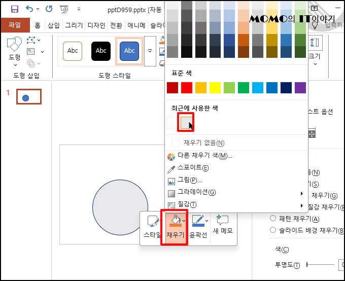Click the Undo arrow icon
Screen dimensions: 345x281
point(29,9)
